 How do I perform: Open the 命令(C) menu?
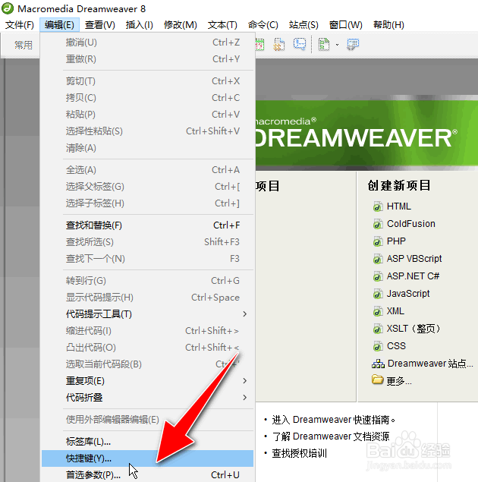(263, 25)
